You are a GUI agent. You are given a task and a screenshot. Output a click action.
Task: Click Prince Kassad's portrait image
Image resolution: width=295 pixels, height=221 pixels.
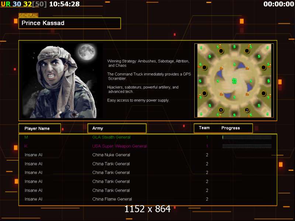[x=63, y=81]
